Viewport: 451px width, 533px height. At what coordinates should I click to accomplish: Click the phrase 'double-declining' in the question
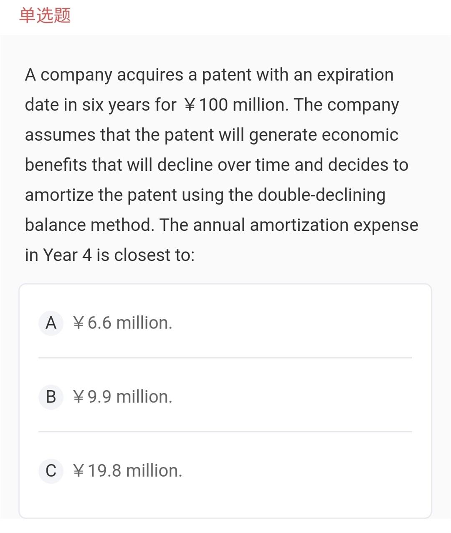coord(322,195)
